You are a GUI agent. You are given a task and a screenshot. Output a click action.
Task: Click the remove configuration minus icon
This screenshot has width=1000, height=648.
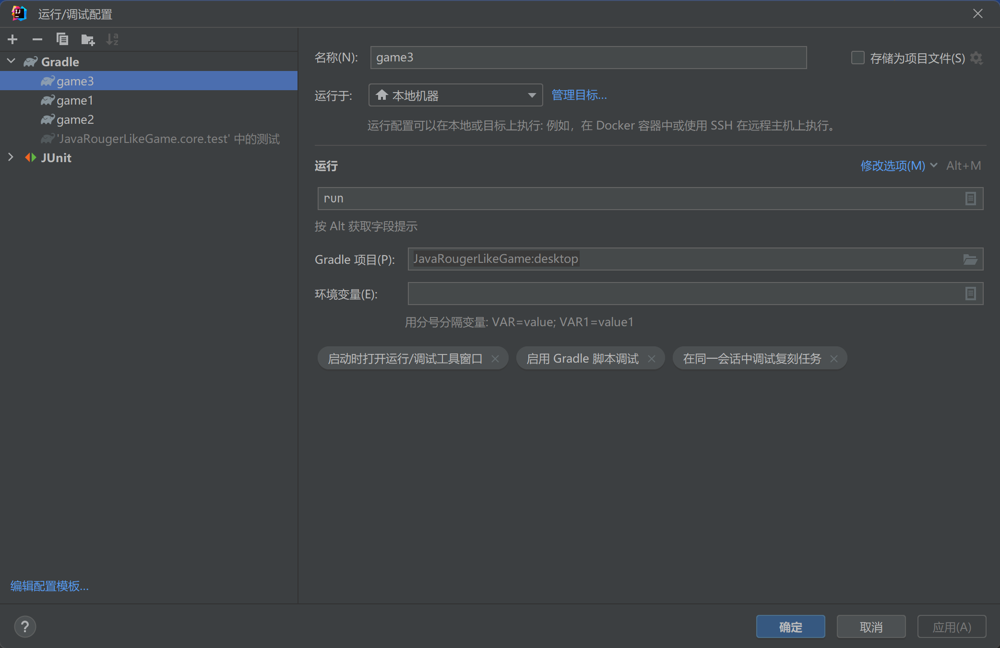coord(37,39)
